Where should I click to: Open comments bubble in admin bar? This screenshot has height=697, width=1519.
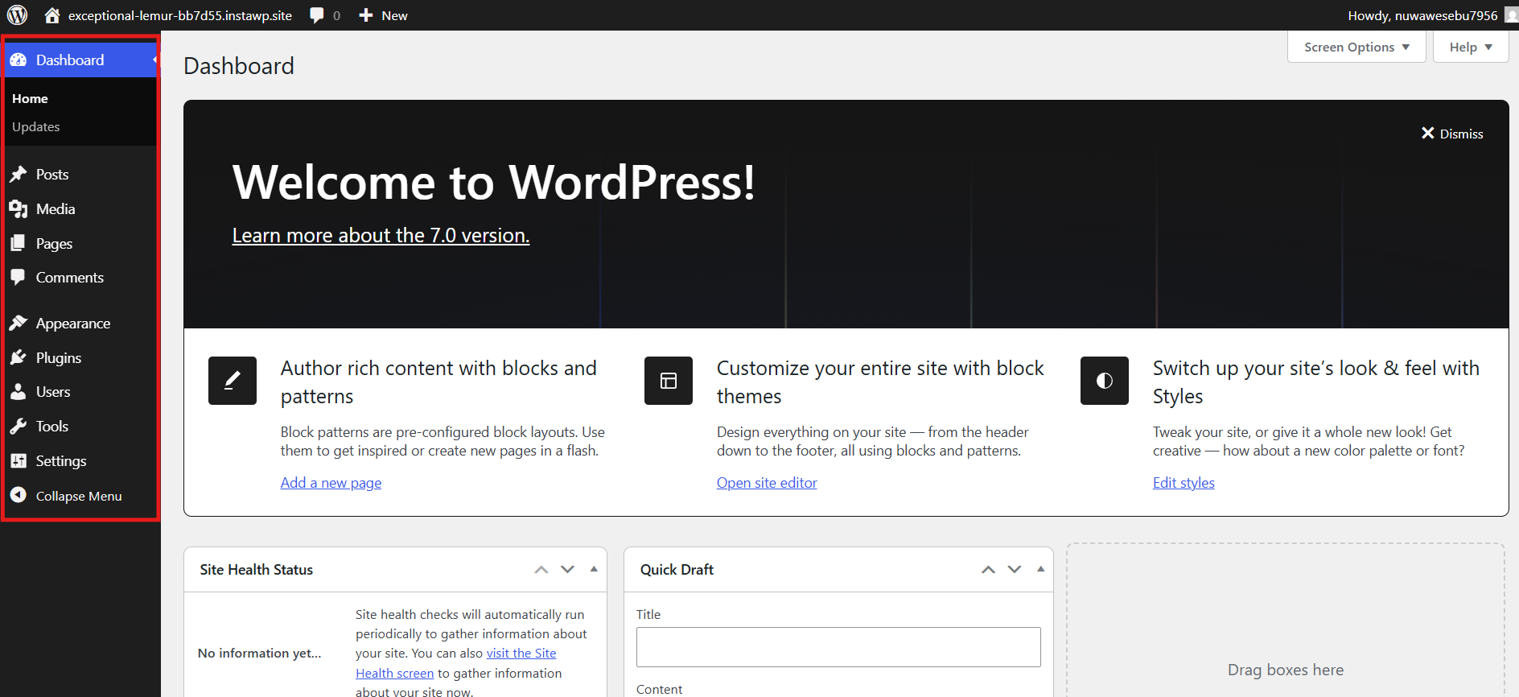tap(317, 15)
